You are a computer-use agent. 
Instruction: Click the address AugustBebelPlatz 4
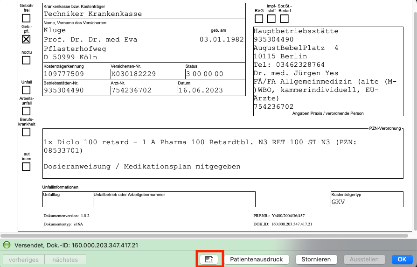click(x=296, y=48)
